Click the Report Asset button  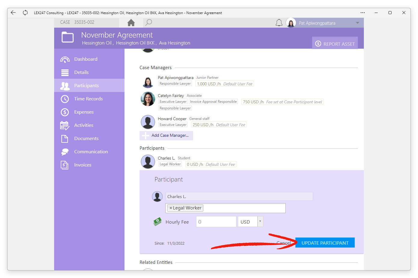pyautogui.click(x=335, y=44)
